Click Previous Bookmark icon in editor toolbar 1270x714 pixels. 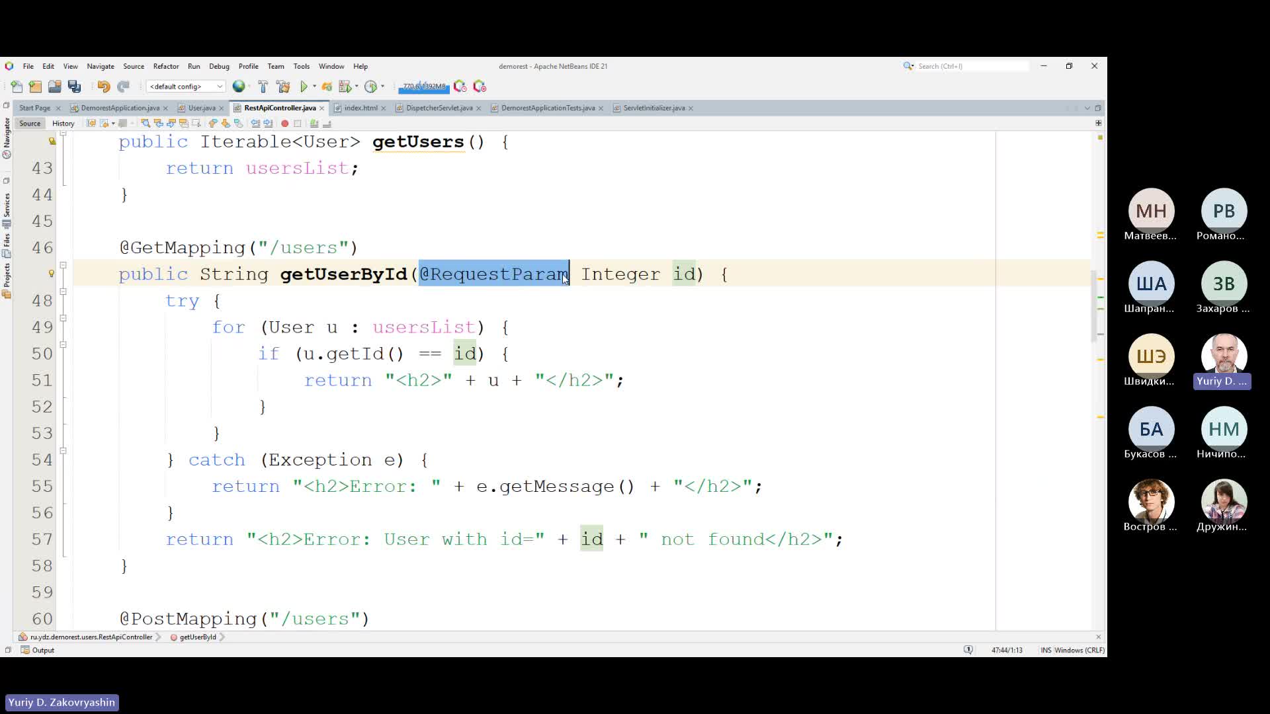pos(213,124)
